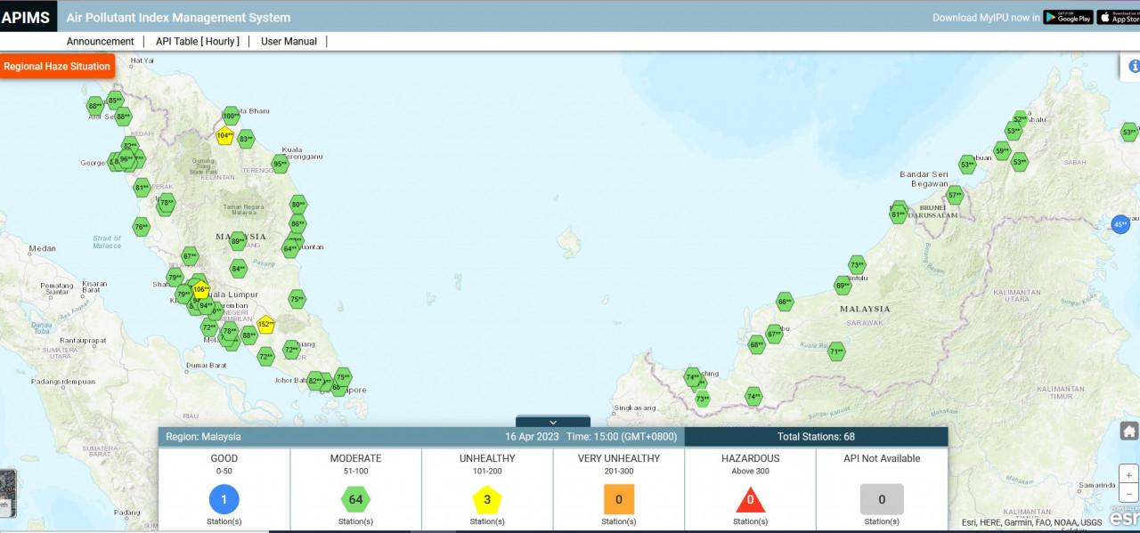The image size is (1140, 533).
Task: Click the 69 station near Bintulu
Action: click(843, 286)
